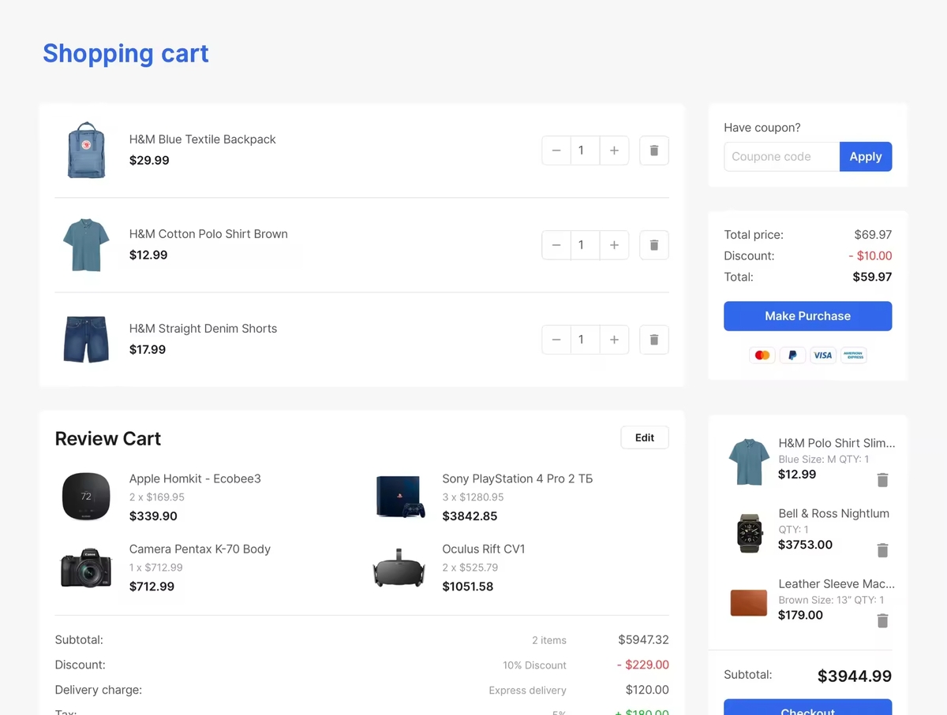Choose the Mastercard payment icon

(x=762, y=356)
